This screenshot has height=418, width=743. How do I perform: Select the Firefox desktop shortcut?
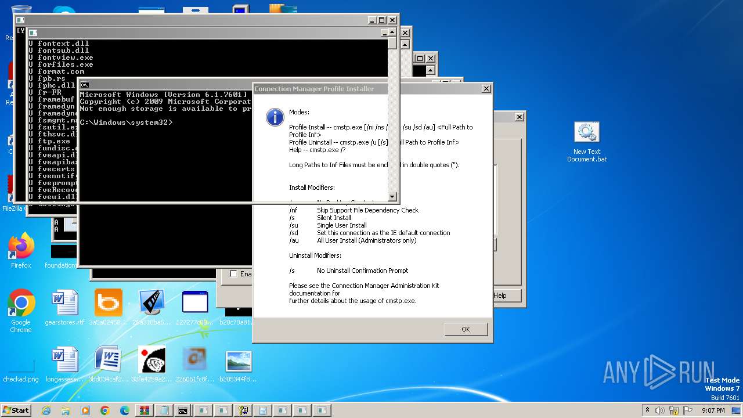21,251
